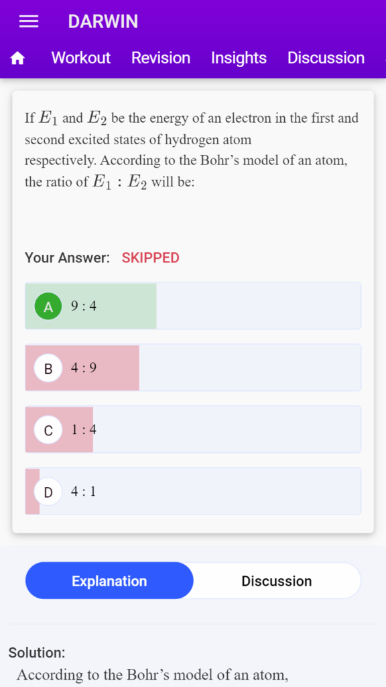
Task: Switch to Discussion pill toggle
Action: tap(277, 581)
